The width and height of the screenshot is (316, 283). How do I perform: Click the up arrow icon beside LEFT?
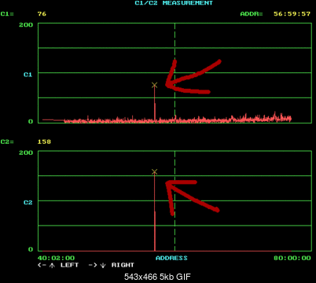pyautogui.click(x=52, y=265)
